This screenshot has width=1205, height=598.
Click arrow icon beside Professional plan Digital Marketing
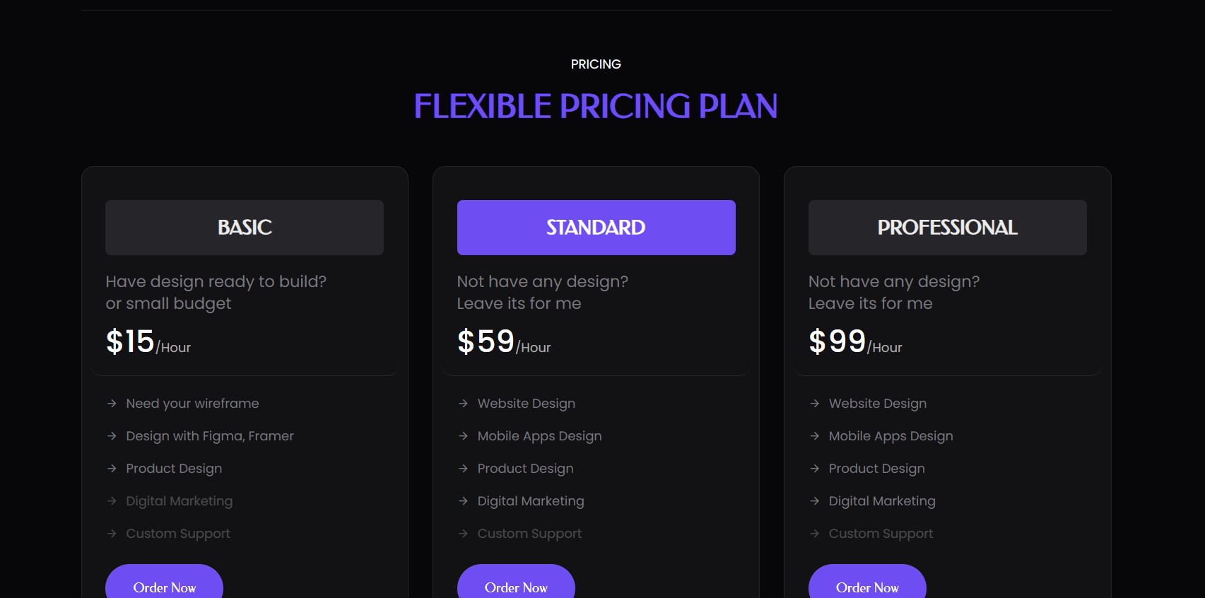[814, 501]
